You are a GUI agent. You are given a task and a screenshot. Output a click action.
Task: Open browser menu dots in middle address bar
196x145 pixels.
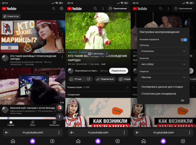(124, 132)
